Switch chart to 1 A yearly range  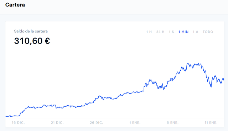[x=196, y=32]
